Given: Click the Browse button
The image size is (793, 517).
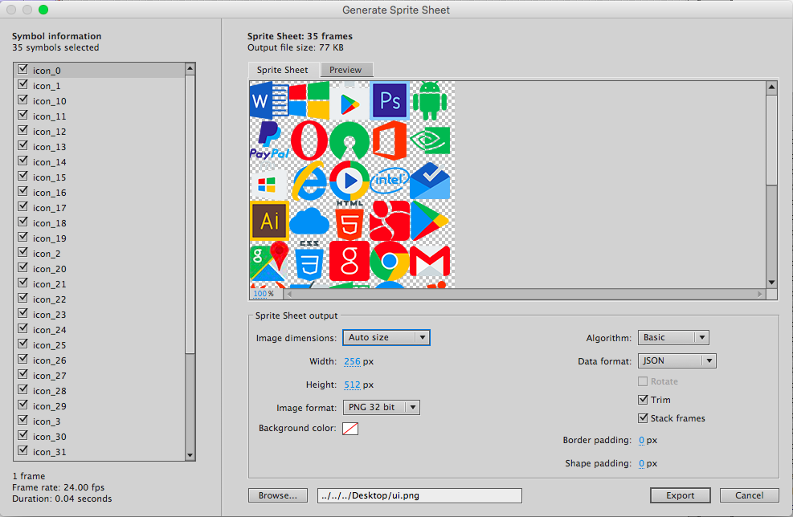Looking at the screenshot, I should coord(278,495).
